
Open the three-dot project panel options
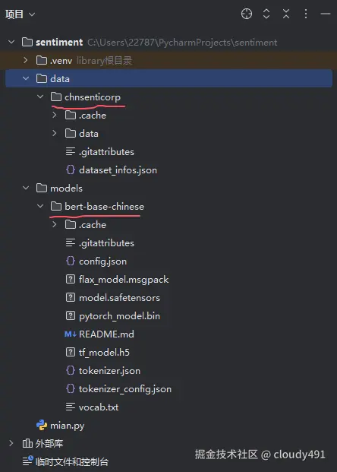coord(306,14)
